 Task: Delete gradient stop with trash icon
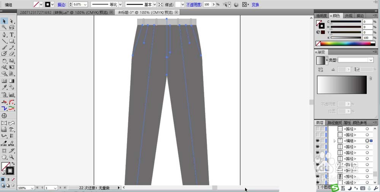[x=370, y=78]
